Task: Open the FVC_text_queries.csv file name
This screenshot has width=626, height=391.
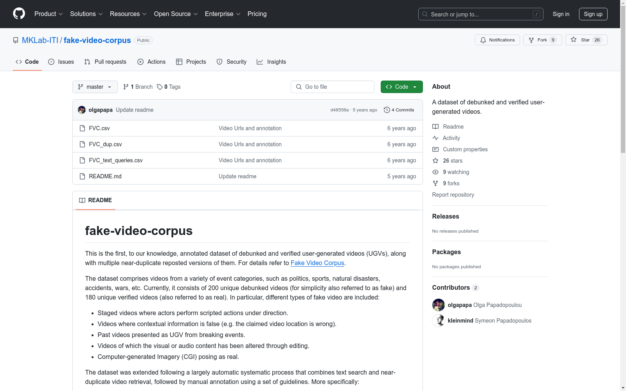Action: point(116,160)
